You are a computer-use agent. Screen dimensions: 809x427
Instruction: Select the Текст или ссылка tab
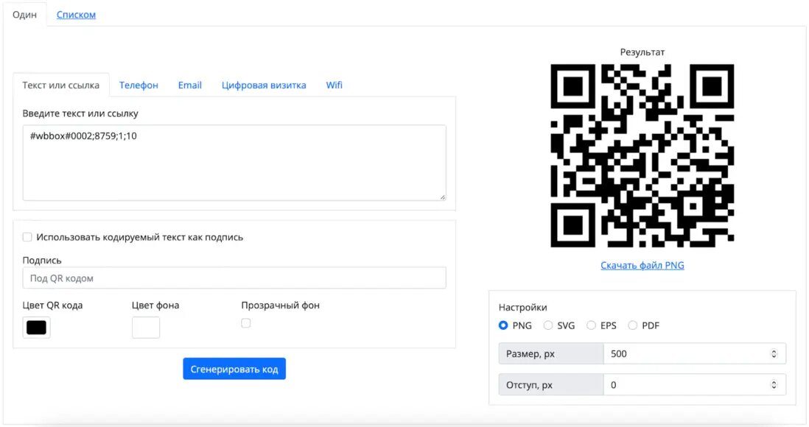pyautogui.click(x=61, y=85)
